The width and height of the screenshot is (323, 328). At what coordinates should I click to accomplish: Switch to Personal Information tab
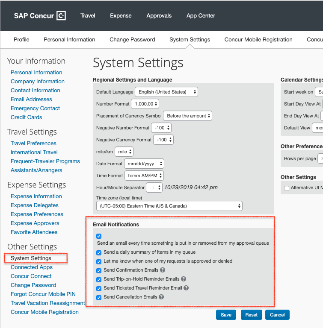click(x=69, y=40)
